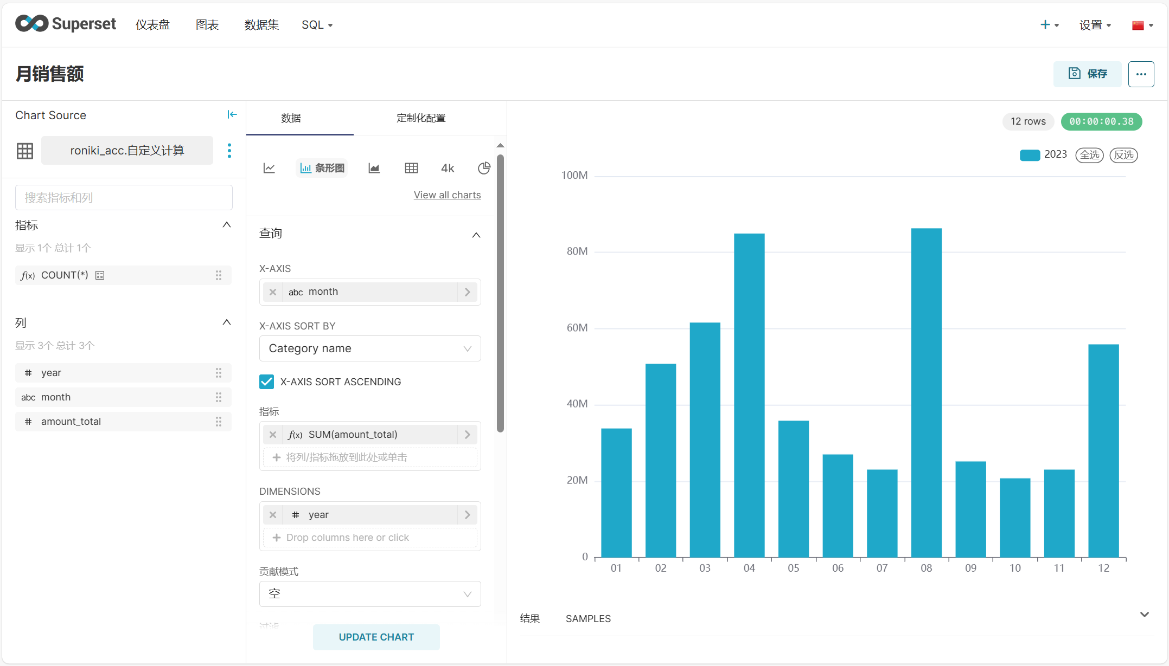The height and width of the screenshot is (666, 1169).
Task: Open the plus (+) new item menu
Action: click(x=1049, y=24)
